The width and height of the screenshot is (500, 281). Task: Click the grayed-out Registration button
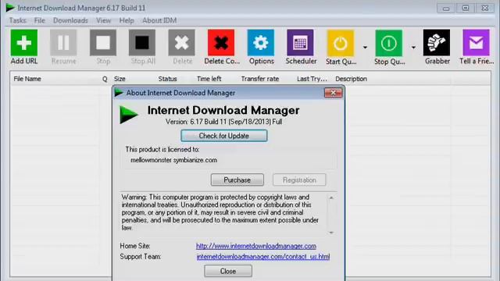pyautogui.click(x=299, y=180)
